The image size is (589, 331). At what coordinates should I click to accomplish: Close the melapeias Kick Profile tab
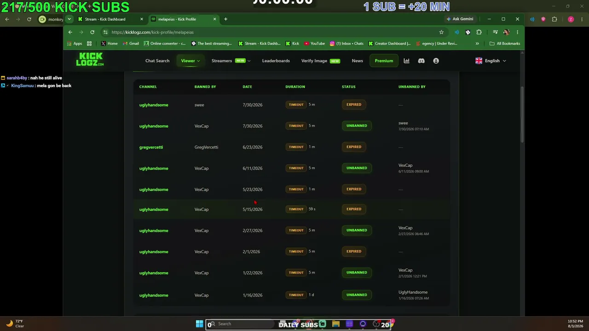(x=214, y=19)
